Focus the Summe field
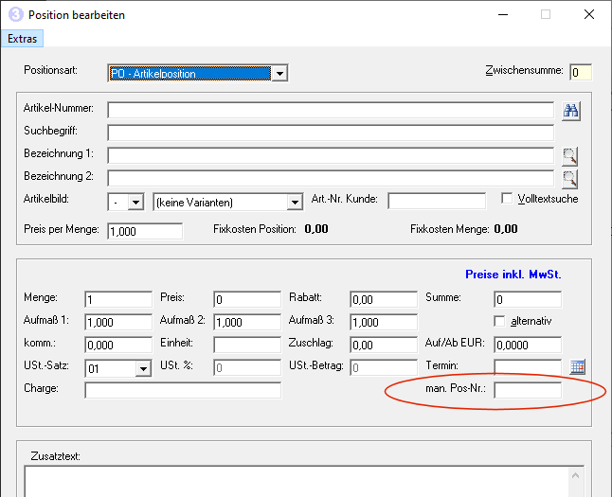 (x=528, y=299)
